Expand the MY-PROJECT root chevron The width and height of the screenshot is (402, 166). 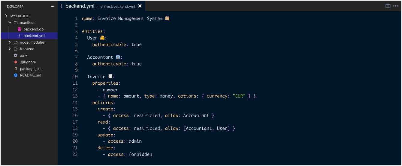6,16
